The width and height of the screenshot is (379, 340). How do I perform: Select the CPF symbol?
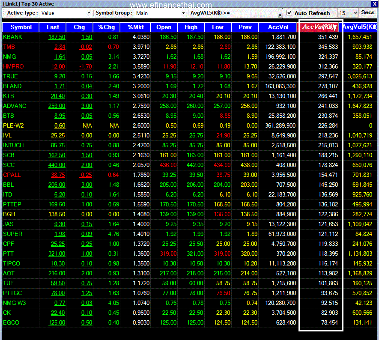coord(9,244)
